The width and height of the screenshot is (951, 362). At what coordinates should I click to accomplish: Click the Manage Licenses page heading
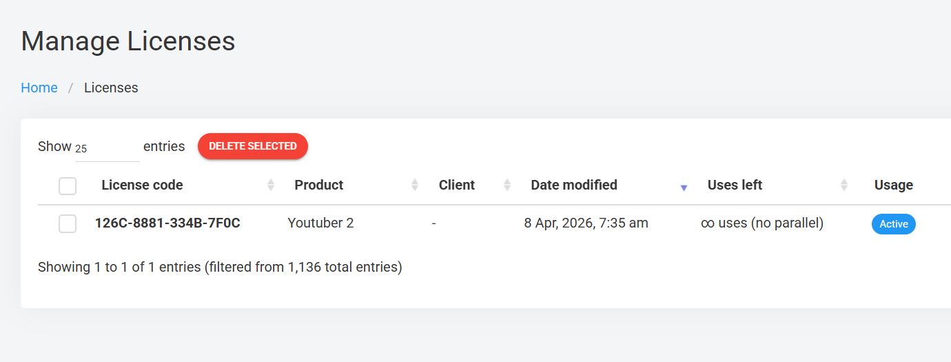pyautogui.click(x=128, y=41)
